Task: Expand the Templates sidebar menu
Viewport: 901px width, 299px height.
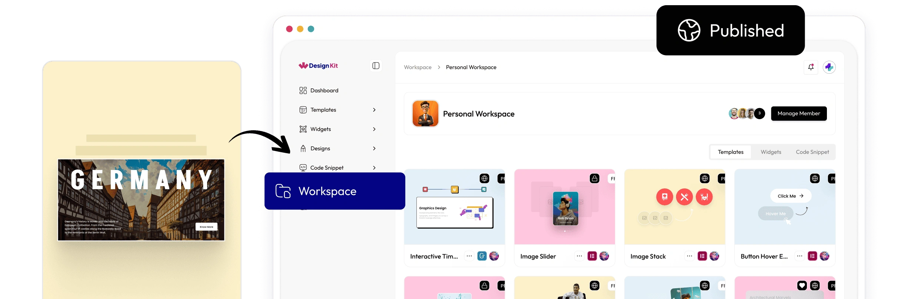Action: 374,110
